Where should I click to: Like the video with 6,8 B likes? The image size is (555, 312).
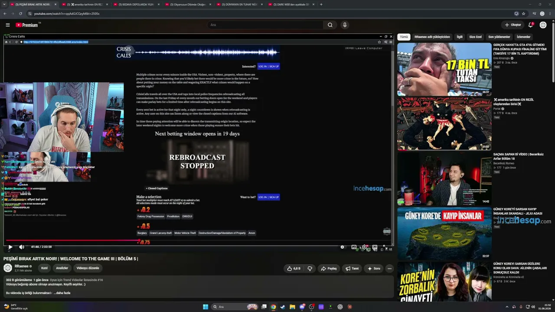tap(293, 269)
